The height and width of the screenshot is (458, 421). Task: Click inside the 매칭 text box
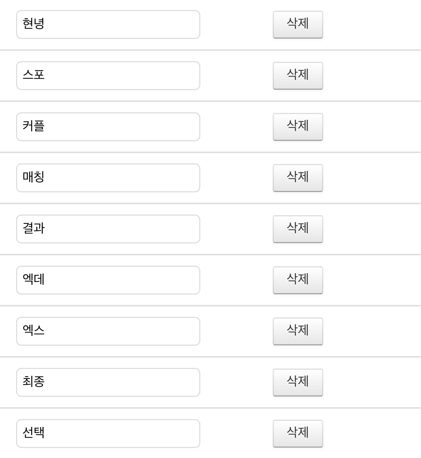[x=108, y=178]
